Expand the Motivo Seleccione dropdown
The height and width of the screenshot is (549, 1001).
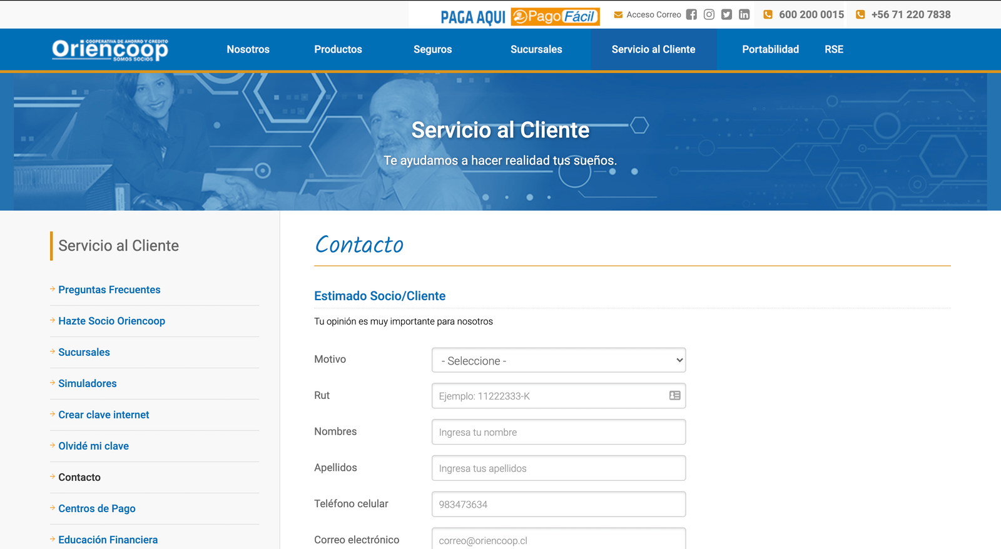559,360
